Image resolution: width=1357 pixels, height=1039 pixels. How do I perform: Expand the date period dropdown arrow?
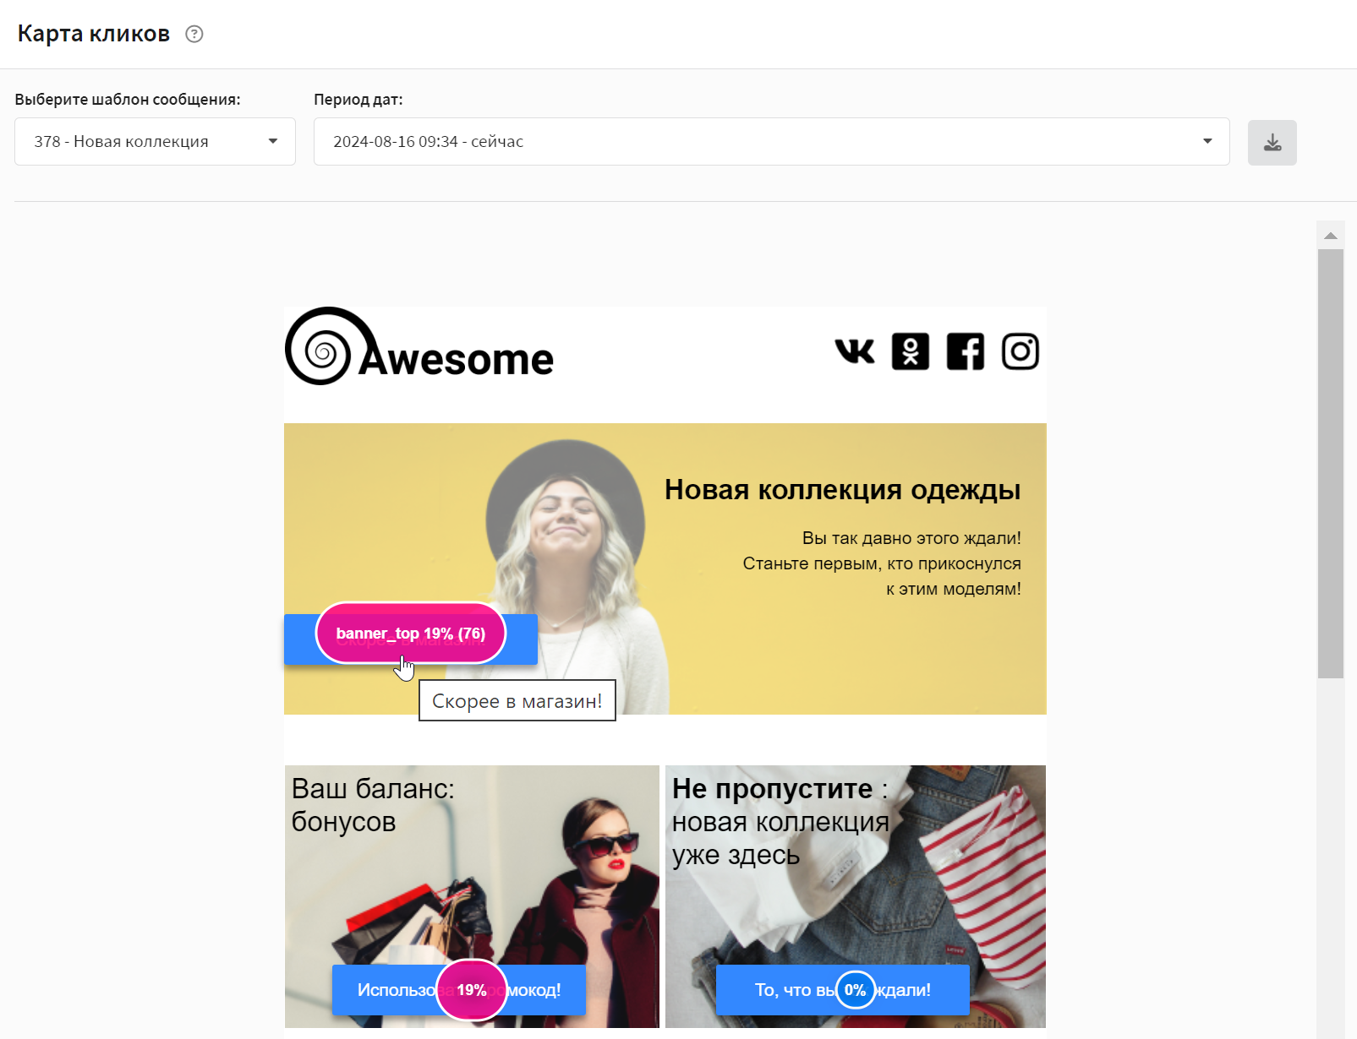(1207, 141)
